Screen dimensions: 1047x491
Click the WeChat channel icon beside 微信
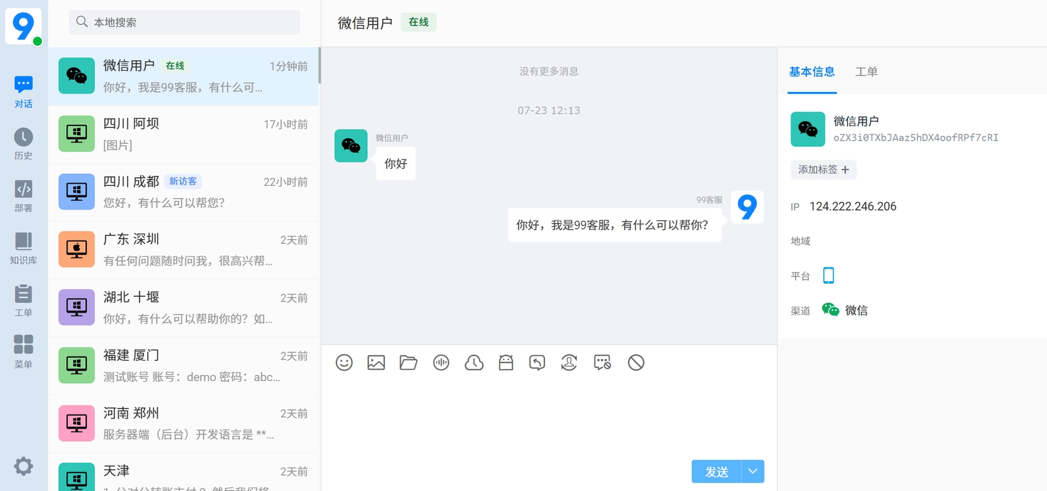click(x=830, y=310)
